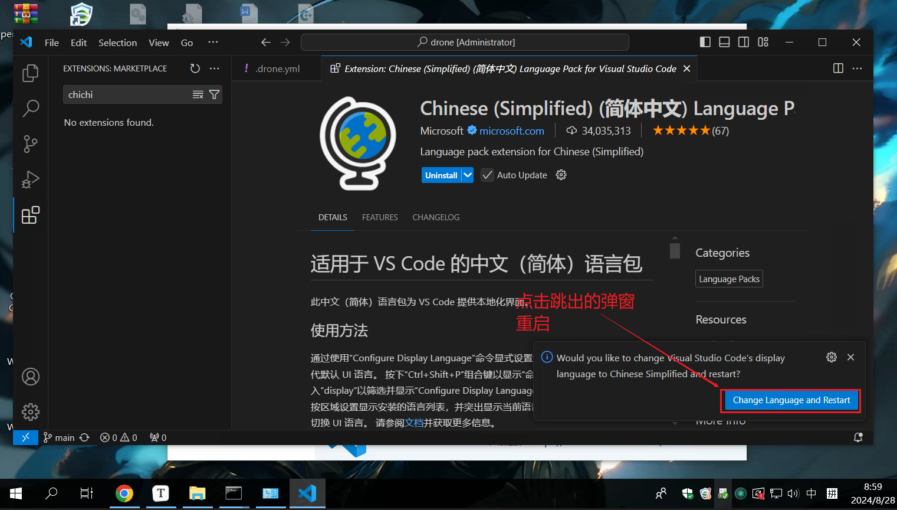Open Google Chrome from the taskbar

(124, 493)
